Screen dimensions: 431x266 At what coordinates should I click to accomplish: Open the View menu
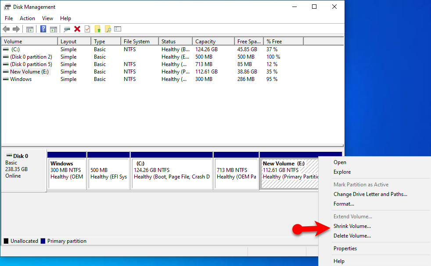47,18
